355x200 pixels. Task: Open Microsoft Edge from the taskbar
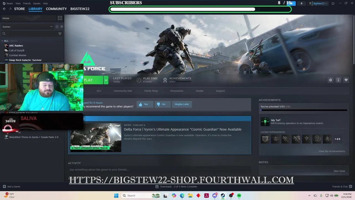[182, 196]
